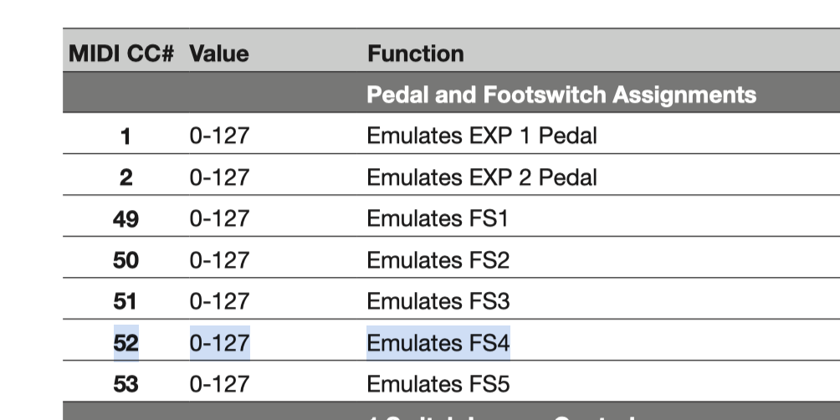840x420 pixels.
Task: Select the Emulates EXP 2 Pedal text
Action: click(x=481, y=177)
